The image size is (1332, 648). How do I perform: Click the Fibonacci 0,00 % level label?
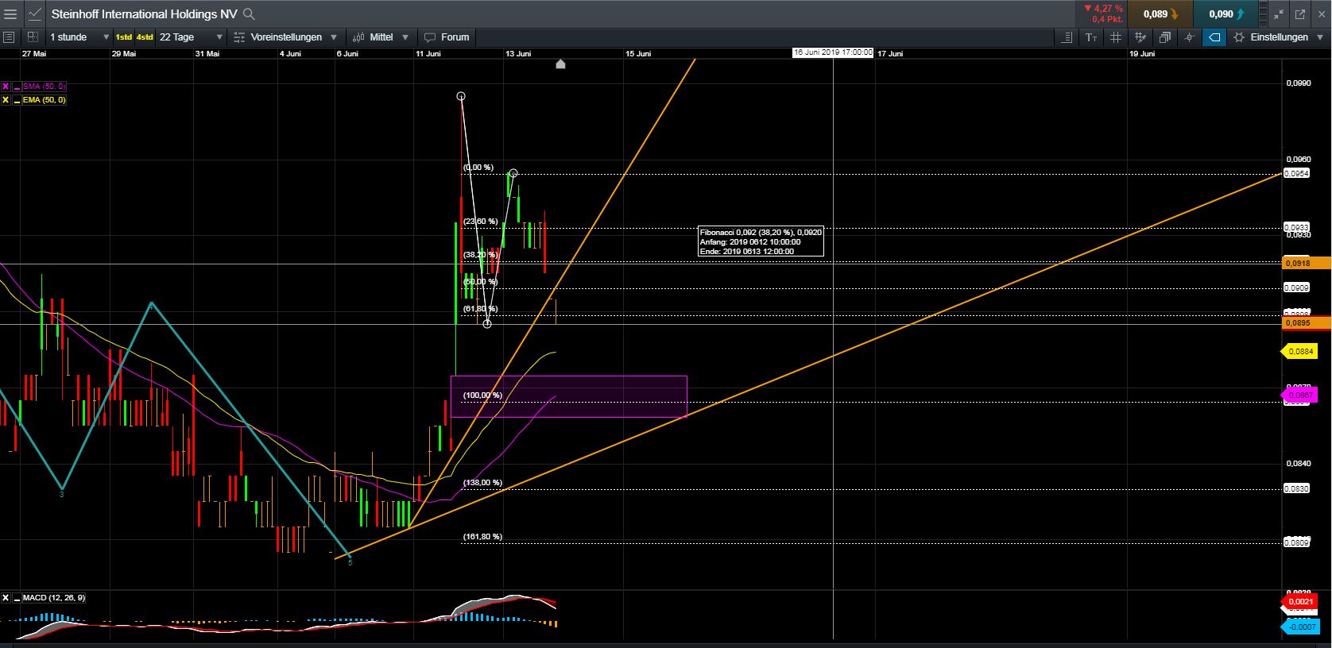pos(478,168)
